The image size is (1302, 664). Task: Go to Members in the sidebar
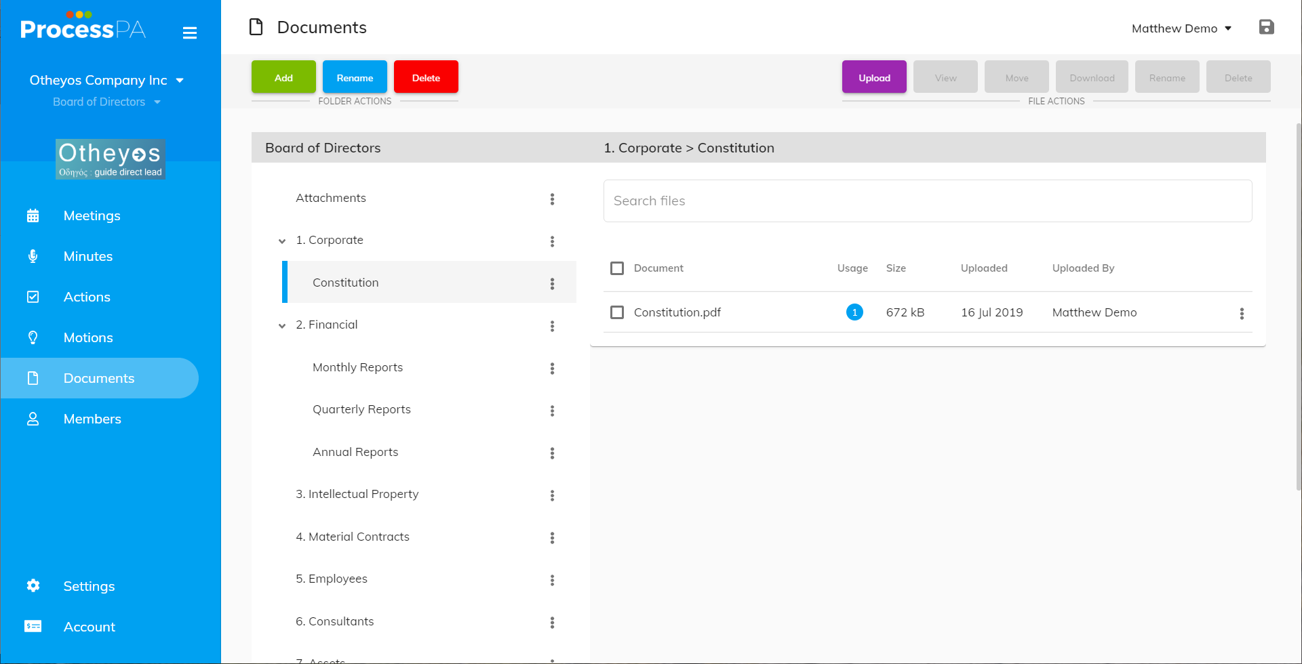point(92,419)
